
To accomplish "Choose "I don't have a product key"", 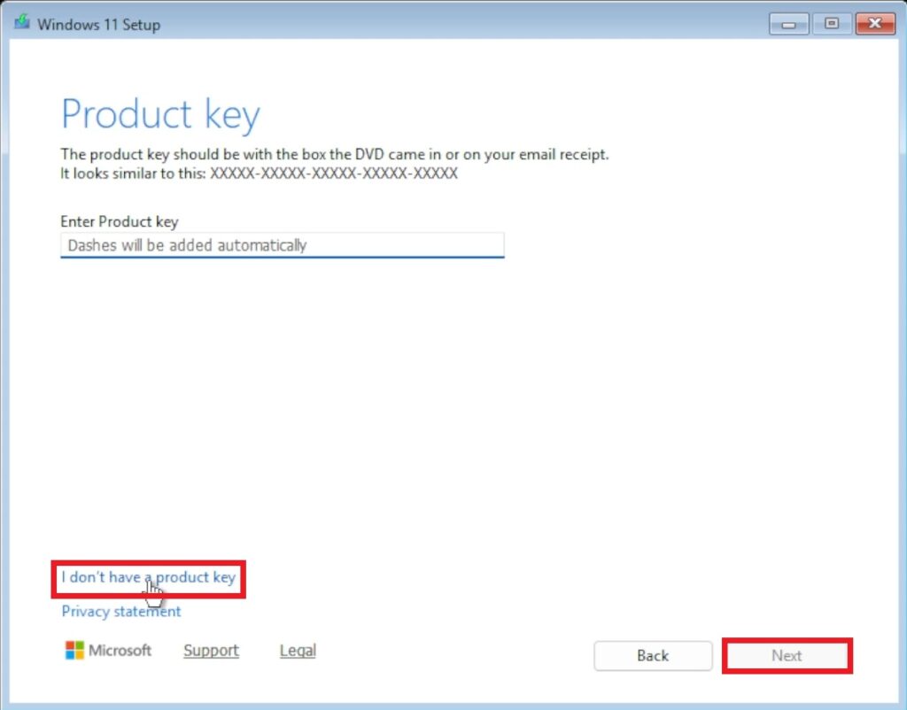I will (148, 577).
